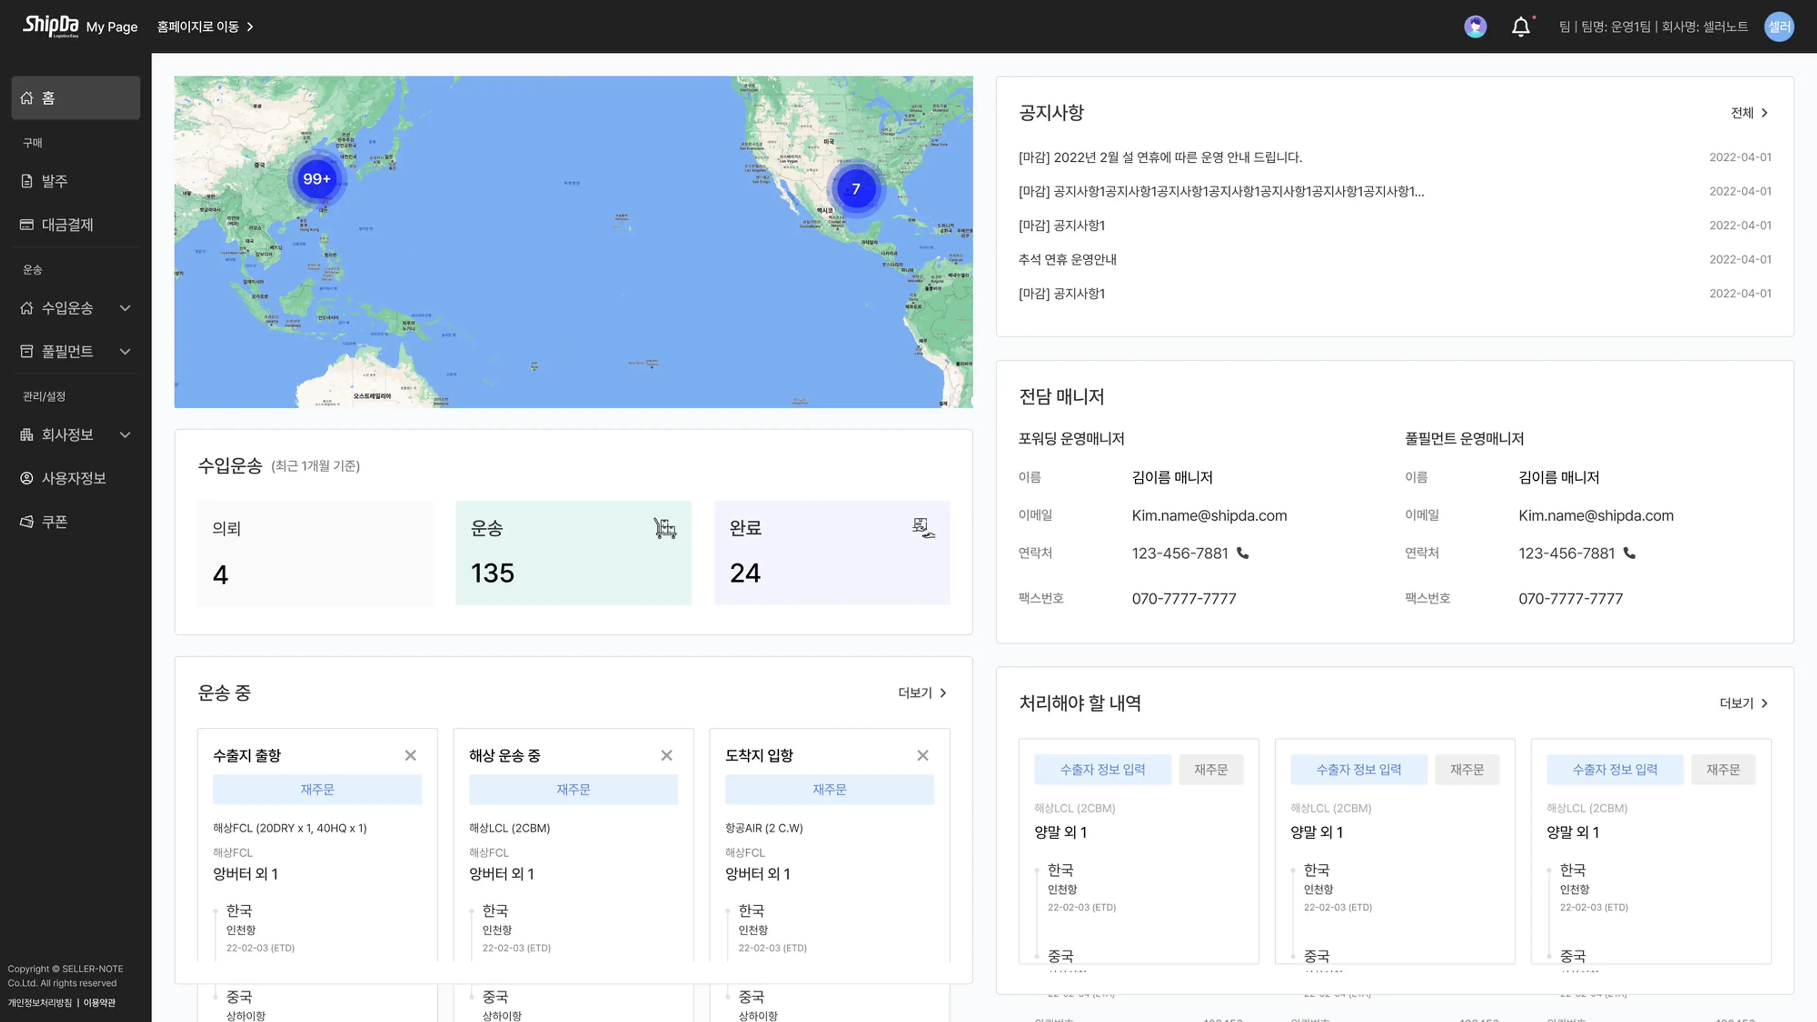The width and height of the screenshot is (1817, 1022).
Task: Click the 풀필먼트 box icon
Action: tap(27, 351)
